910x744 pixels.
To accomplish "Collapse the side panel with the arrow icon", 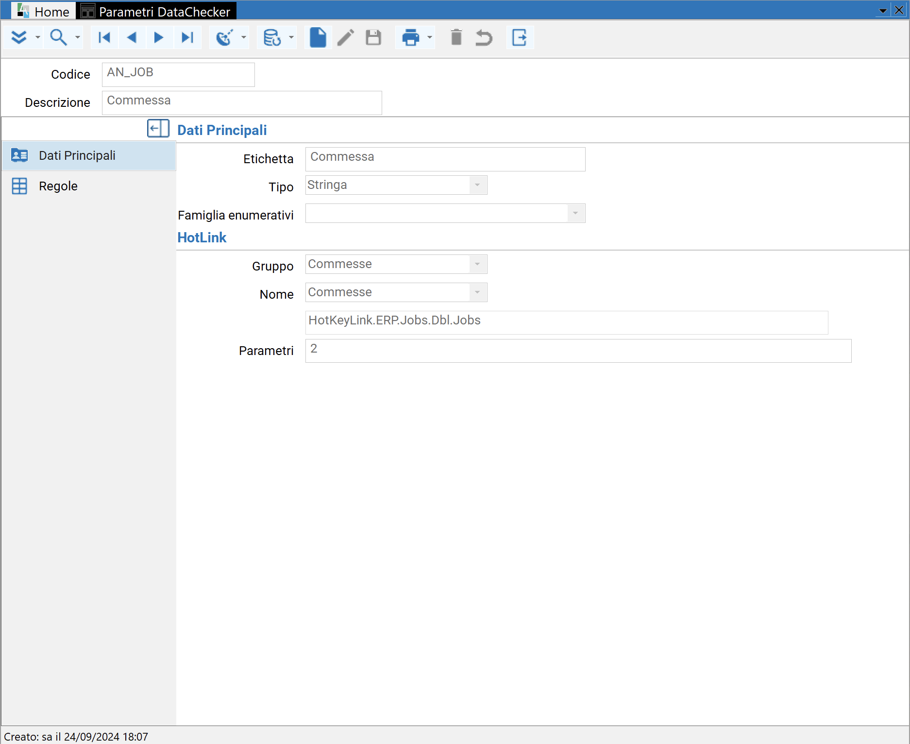I will (158, 129).
